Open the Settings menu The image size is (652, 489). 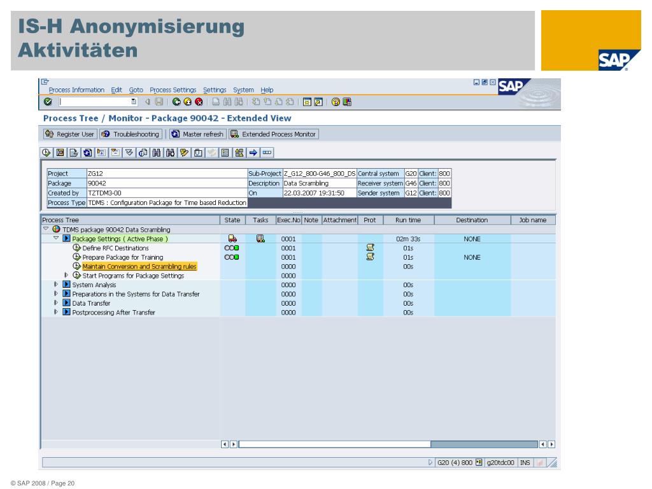(215, 90)
